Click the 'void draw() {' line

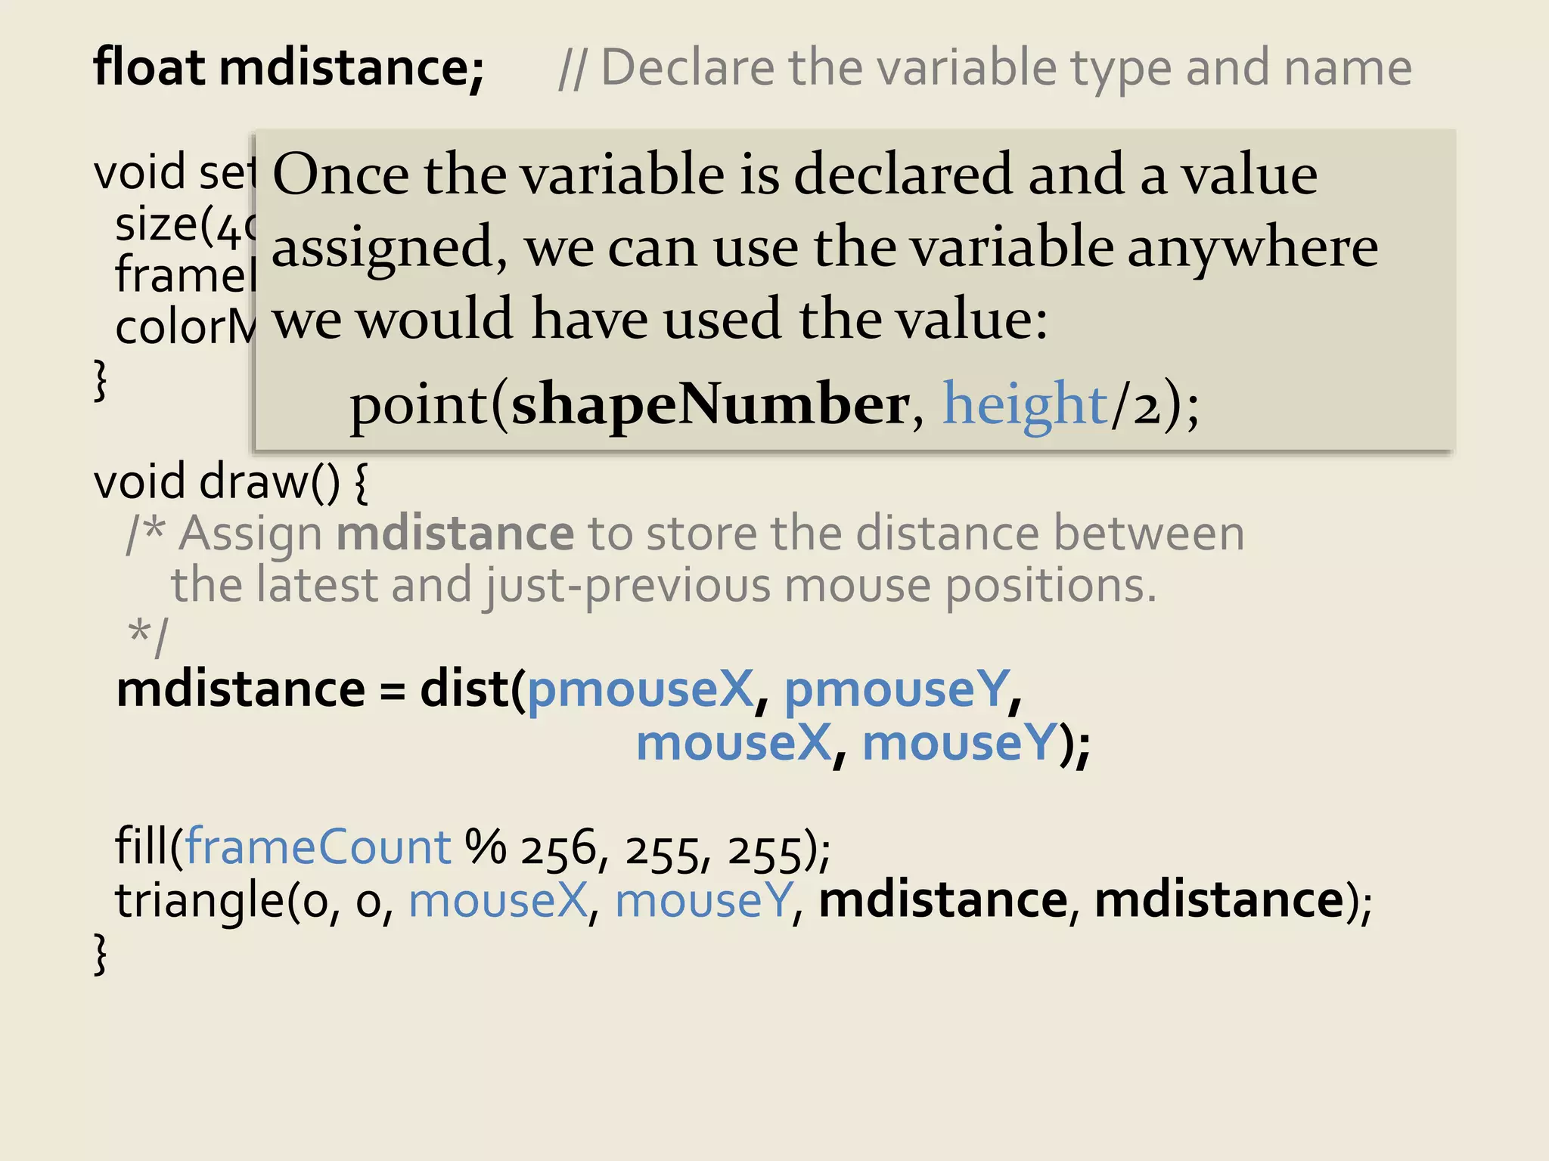[231, 481]
